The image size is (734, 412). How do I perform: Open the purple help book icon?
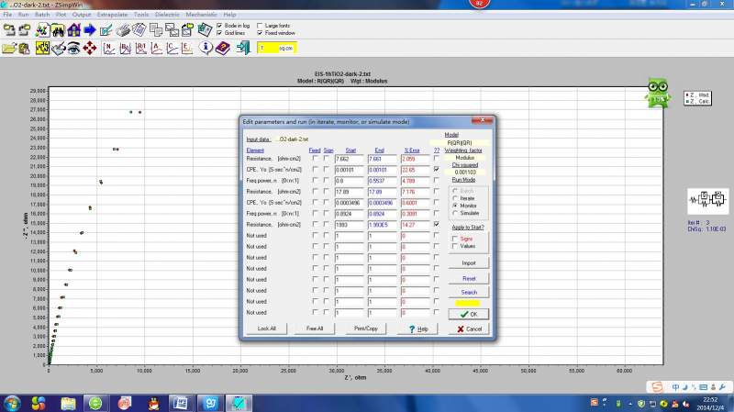(222, 48)
